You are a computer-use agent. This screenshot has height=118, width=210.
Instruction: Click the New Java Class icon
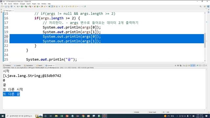pos(37,7)
